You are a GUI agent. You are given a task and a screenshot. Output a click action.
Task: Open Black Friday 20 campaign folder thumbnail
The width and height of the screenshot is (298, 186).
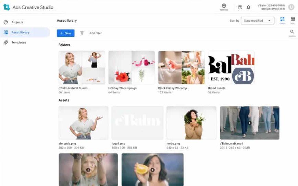tap(181, 67)
